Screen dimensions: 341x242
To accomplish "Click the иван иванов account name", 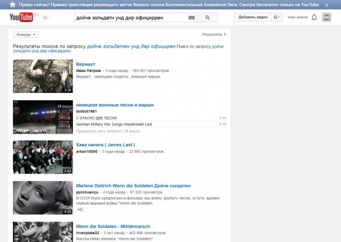I will click(x=297, y=17).
